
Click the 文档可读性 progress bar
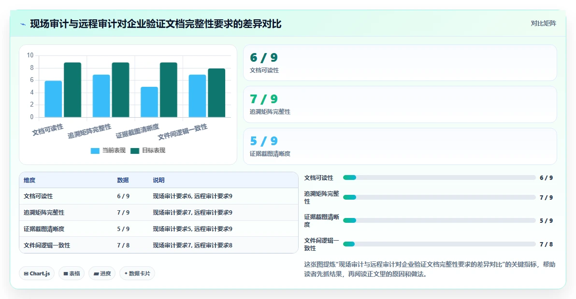439,178
